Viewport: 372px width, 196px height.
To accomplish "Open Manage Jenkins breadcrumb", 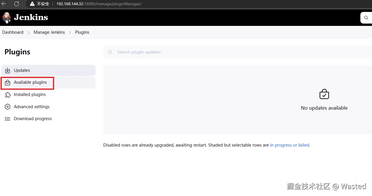I will pos(49,32).
